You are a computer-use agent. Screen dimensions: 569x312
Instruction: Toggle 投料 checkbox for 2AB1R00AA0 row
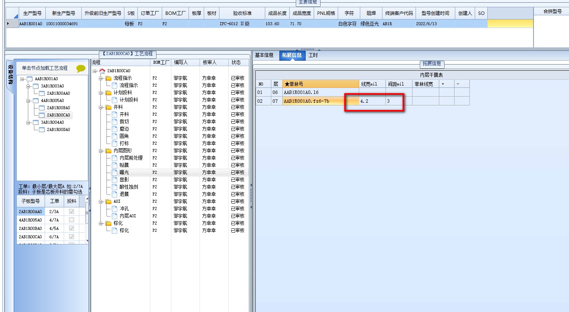click(x=71, y=212)
